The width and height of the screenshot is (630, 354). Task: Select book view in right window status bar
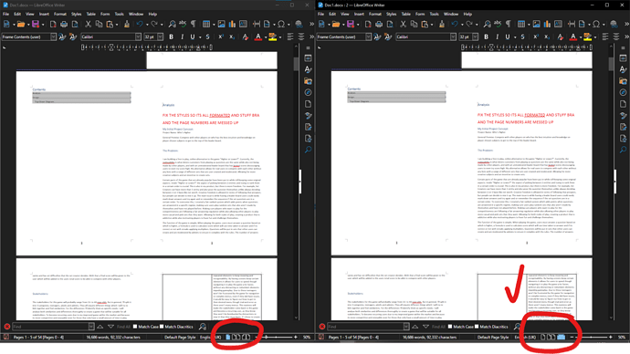click(x=562, y=338)
